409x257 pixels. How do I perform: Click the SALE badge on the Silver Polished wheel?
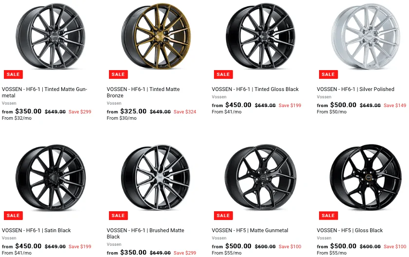point(328,74)
